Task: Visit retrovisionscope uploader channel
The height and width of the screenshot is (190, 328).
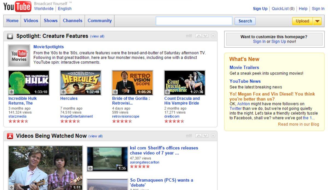Action: (x=126, y=116)
